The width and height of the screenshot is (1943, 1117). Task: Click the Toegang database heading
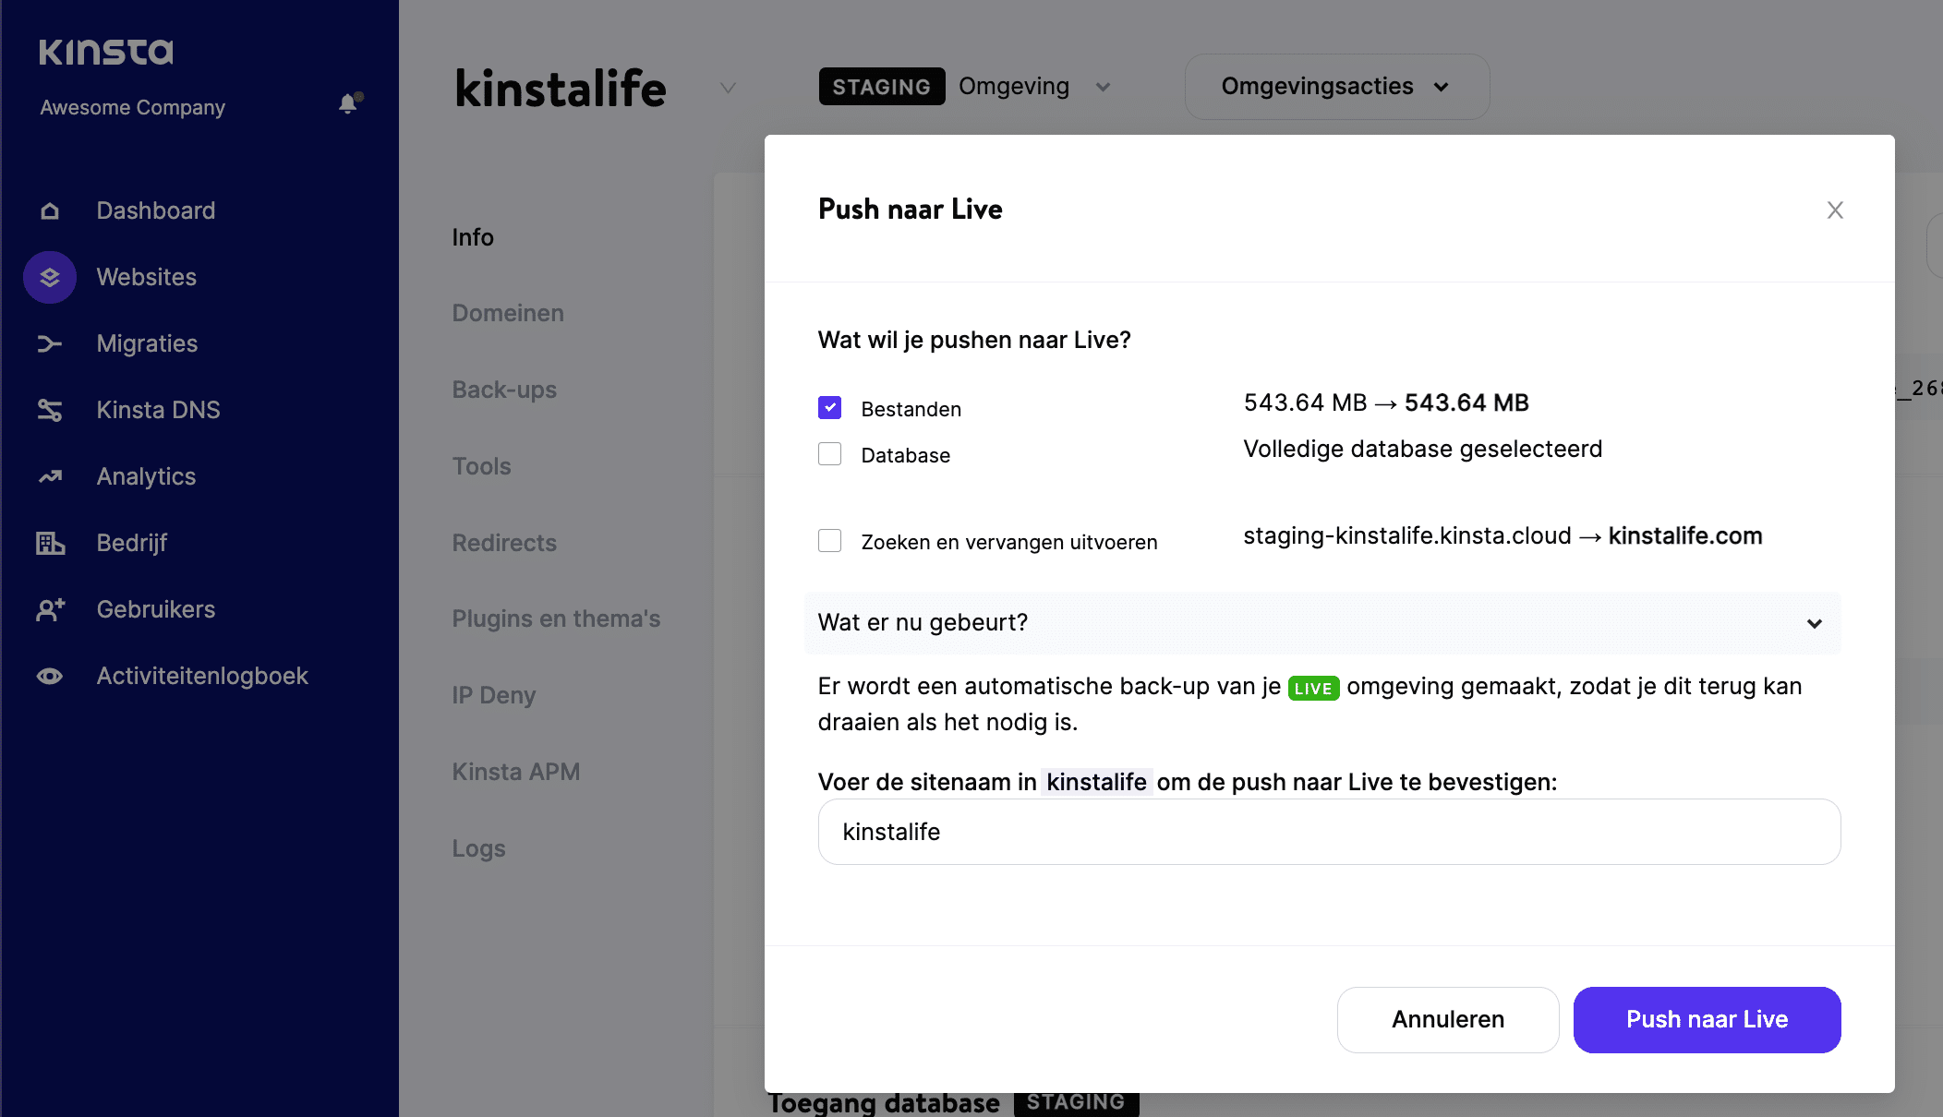(884, 1103)
